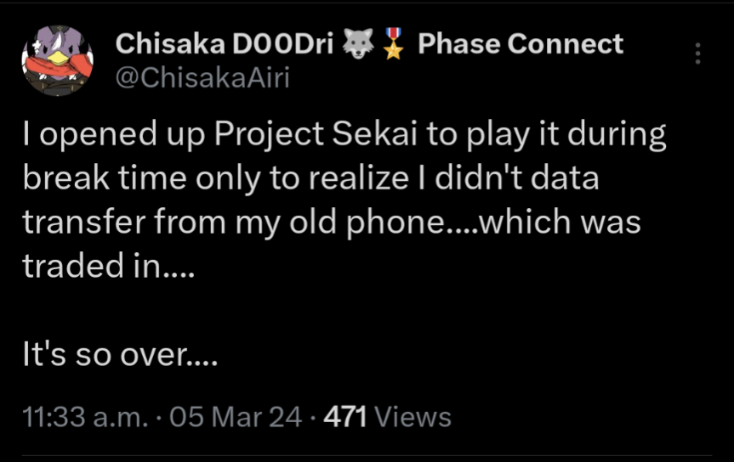Click the "It's so over...." line
Screen dimensions: 734x462
[120, 354]
